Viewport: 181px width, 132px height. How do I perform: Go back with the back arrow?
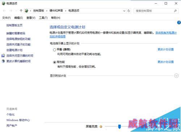coord(4,11)
